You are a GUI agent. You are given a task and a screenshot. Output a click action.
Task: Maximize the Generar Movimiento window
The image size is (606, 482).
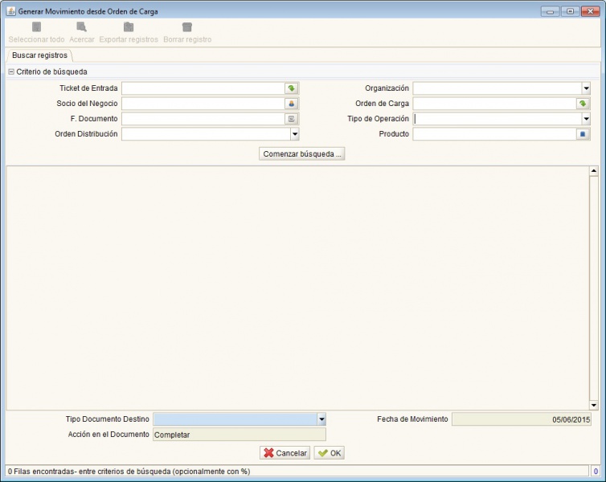coord(570,11)
